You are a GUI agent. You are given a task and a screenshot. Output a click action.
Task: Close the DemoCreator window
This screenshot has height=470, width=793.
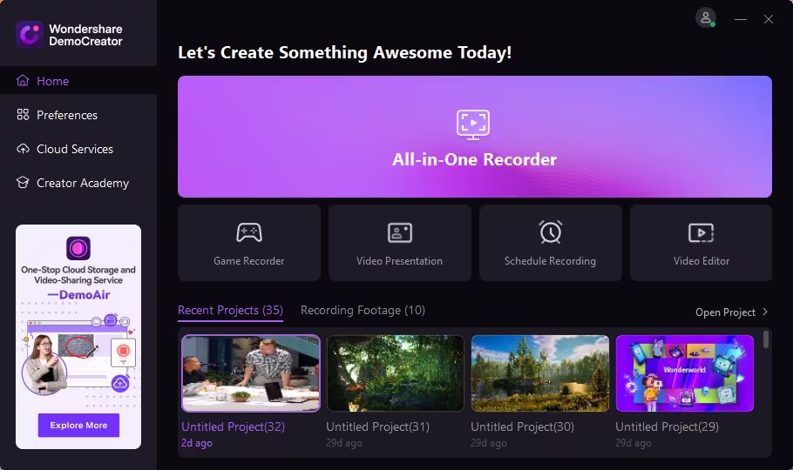tap(769, 19)
